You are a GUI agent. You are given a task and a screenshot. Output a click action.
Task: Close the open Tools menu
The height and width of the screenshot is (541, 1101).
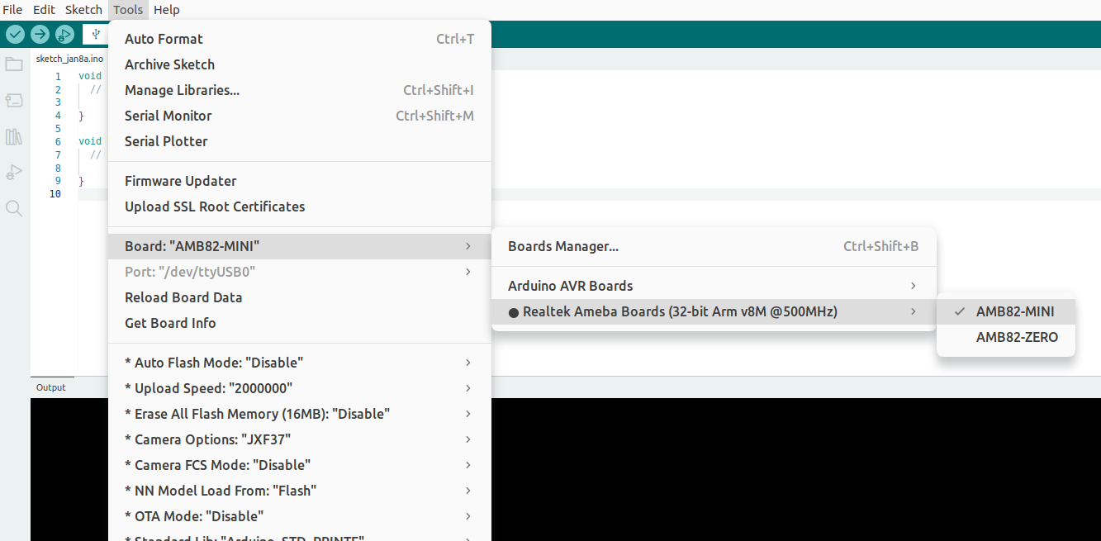128,10
